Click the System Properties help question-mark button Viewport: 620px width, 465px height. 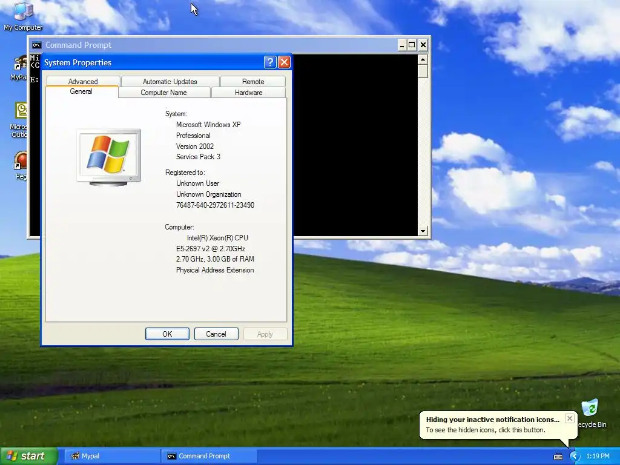tap(269, 62)
